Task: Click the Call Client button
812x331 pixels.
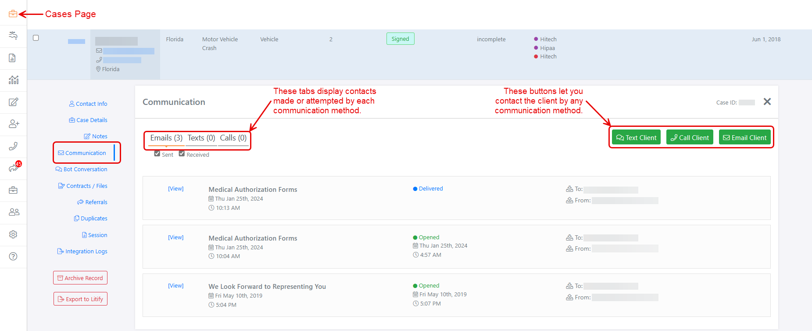Action: click(x=690, y=137)
